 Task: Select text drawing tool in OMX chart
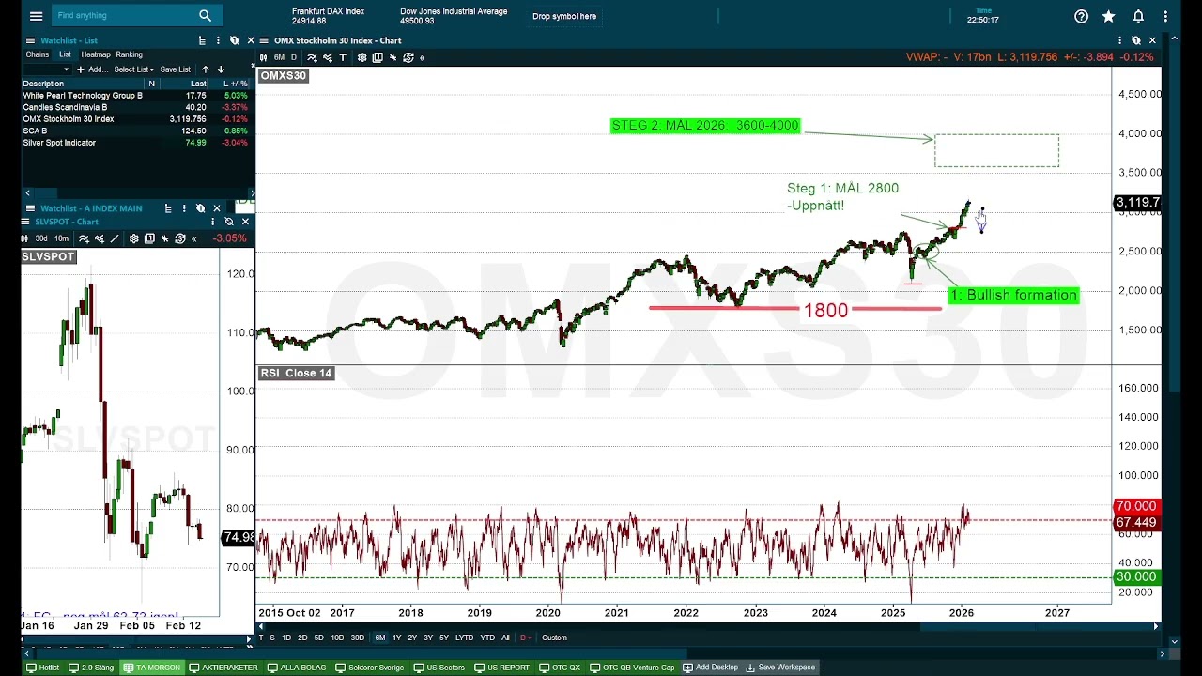tap(343, 57)
